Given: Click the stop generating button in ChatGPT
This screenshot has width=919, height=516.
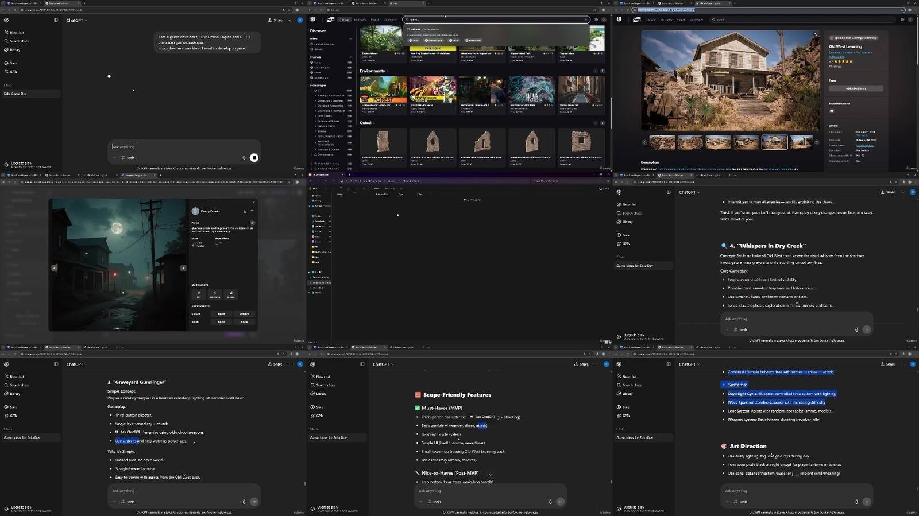Looking at the screenshot, I should coord(254,157).
